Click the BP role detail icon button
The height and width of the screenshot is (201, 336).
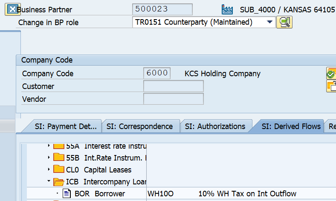pos(284,22)
